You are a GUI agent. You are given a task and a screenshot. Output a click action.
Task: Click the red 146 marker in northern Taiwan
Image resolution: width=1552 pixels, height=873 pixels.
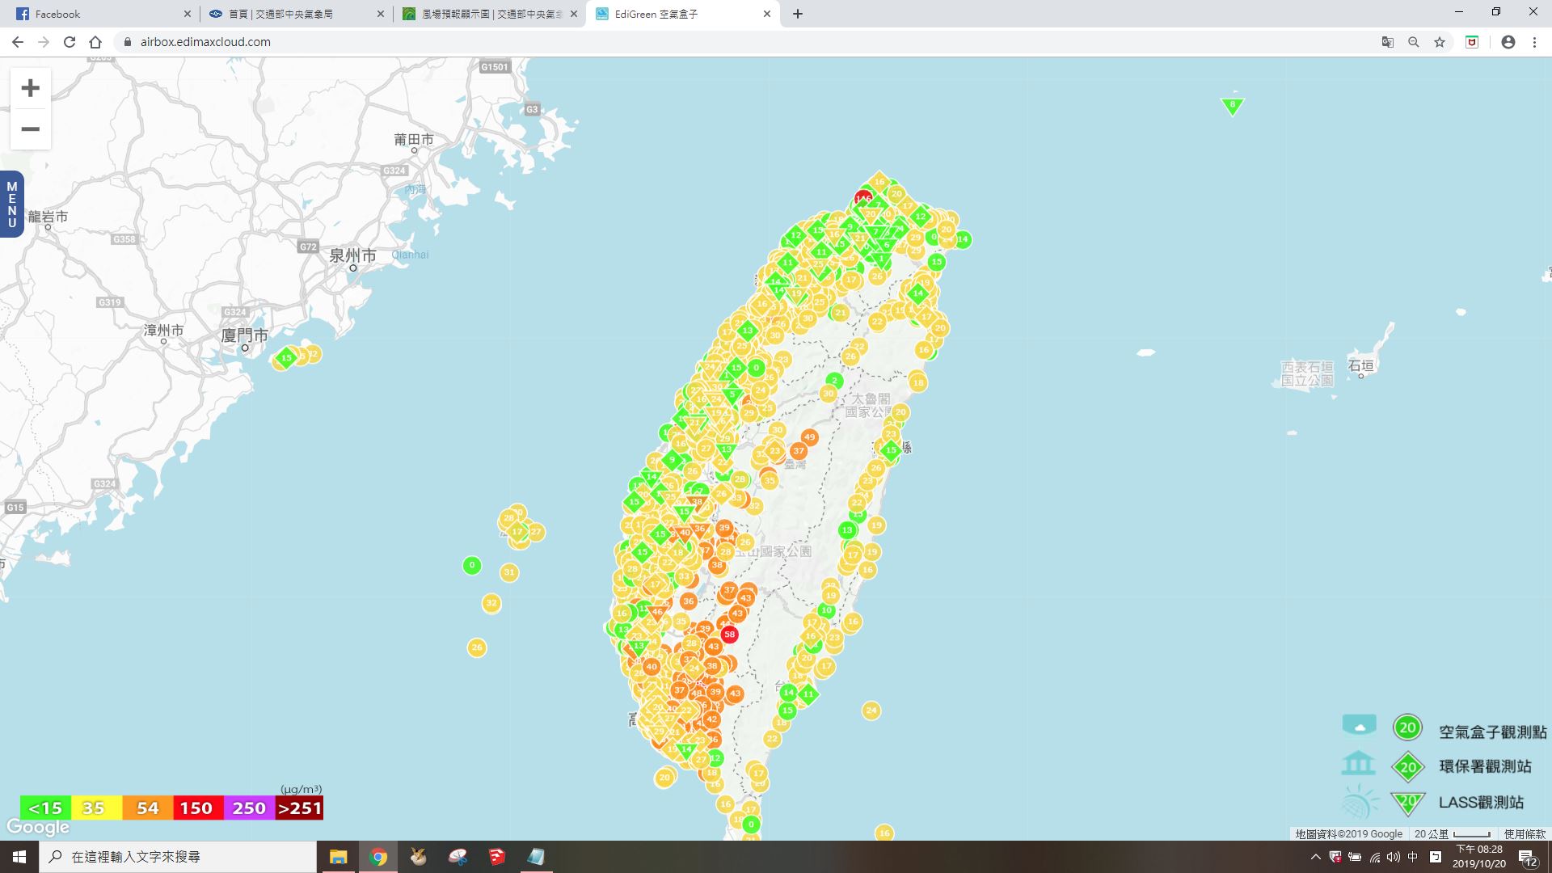863,198
